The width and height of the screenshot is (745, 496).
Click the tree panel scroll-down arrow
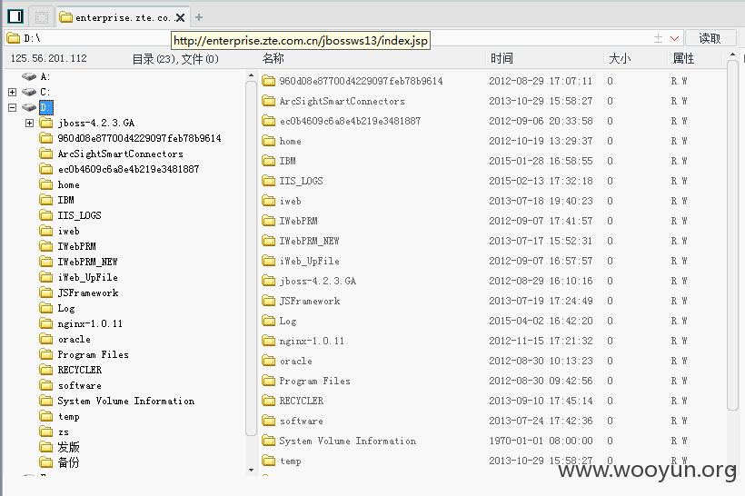tap(251, 470)
